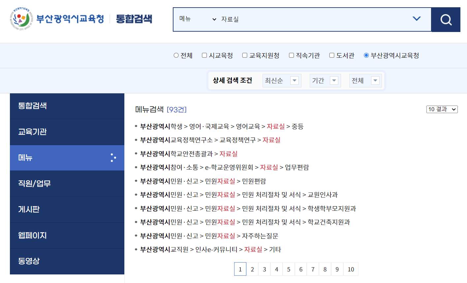Open the 전체 scope dropdown in detail conditions
The width and height of the screenshot is (467, 283).
click(365, 80)
